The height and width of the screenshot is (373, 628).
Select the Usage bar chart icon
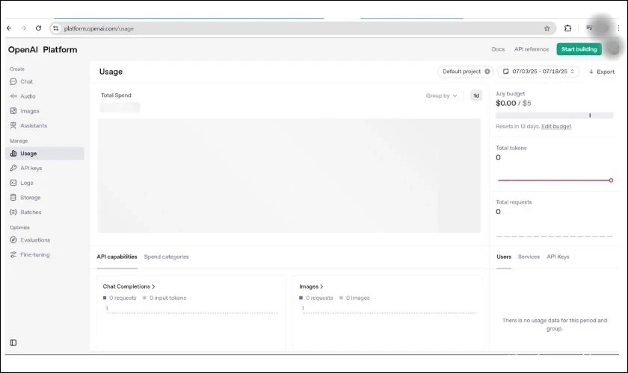coord(13,154)
